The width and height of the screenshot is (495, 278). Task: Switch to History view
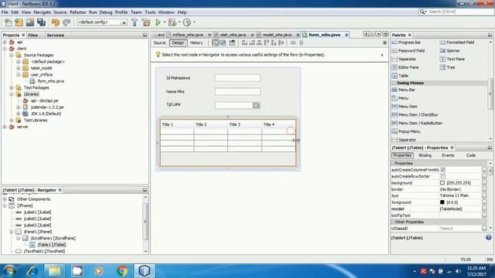(196, 43)
